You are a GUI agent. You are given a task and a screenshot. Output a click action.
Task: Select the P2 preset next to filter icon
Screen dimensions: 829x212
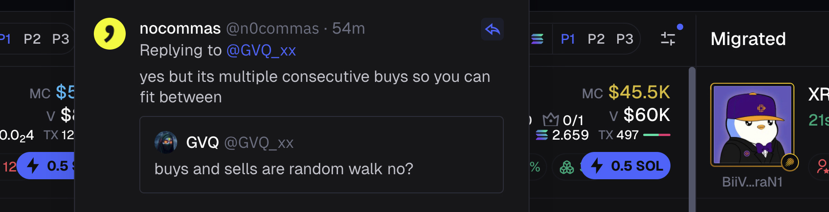click(596, 39)
